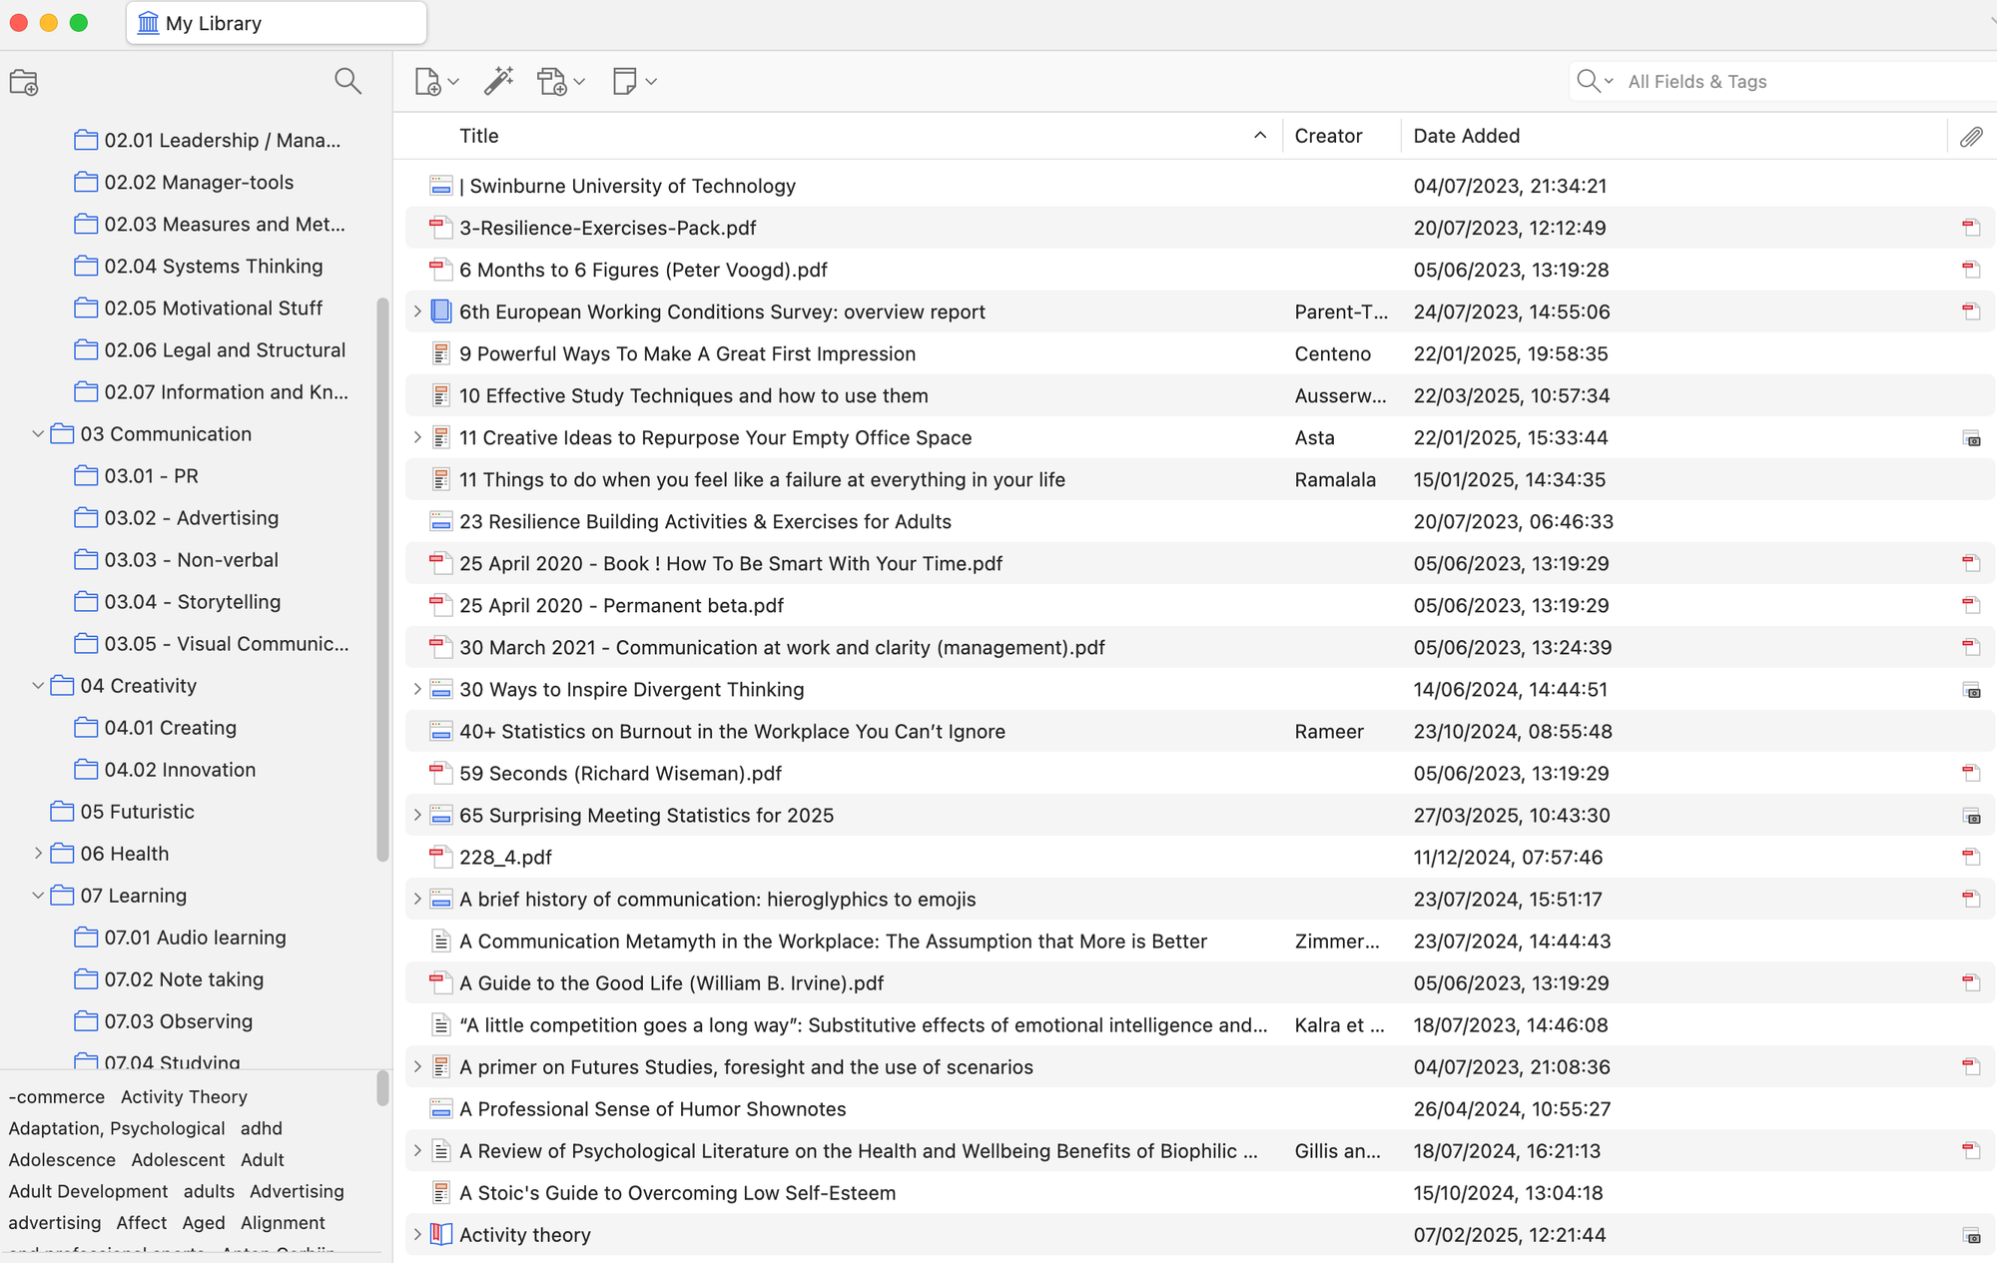Screen dimensions: 1997x1263
Task: Collapse the 04 Creativity collection
Action: click(x=38, y=686)
